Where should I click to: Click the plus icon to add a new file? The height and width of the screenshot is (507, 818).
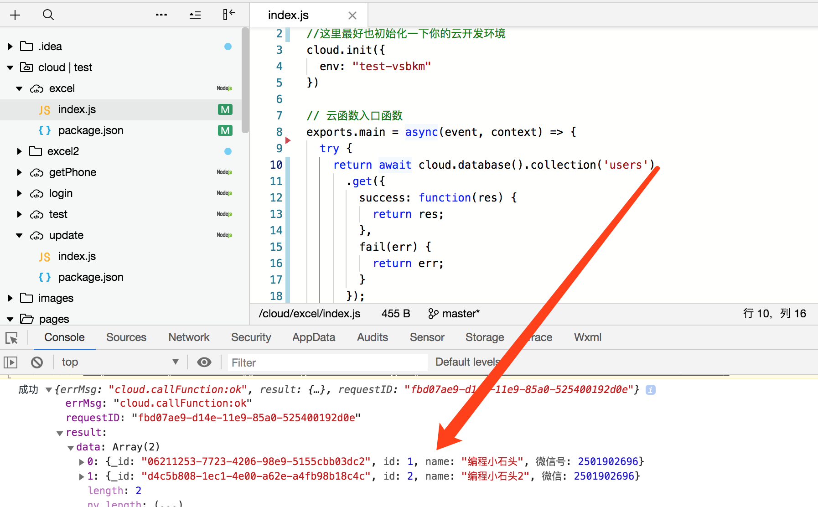(15, 15)
